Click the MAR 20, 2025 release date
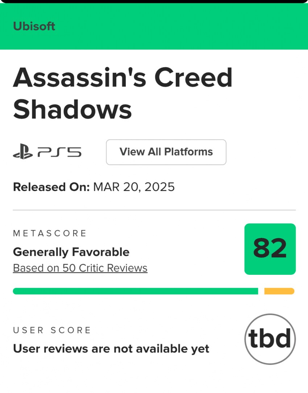This screenshot has width=308, height=393. click(x=134, y=187)
